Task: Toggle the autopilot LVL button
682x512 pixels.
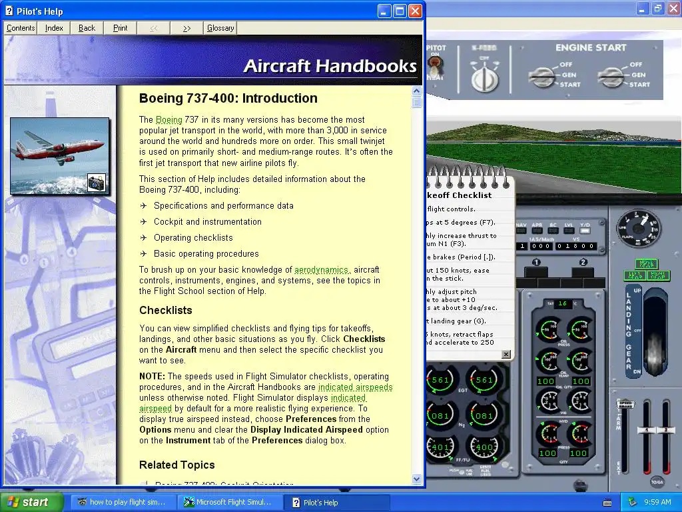Action: tap(569, 230)
